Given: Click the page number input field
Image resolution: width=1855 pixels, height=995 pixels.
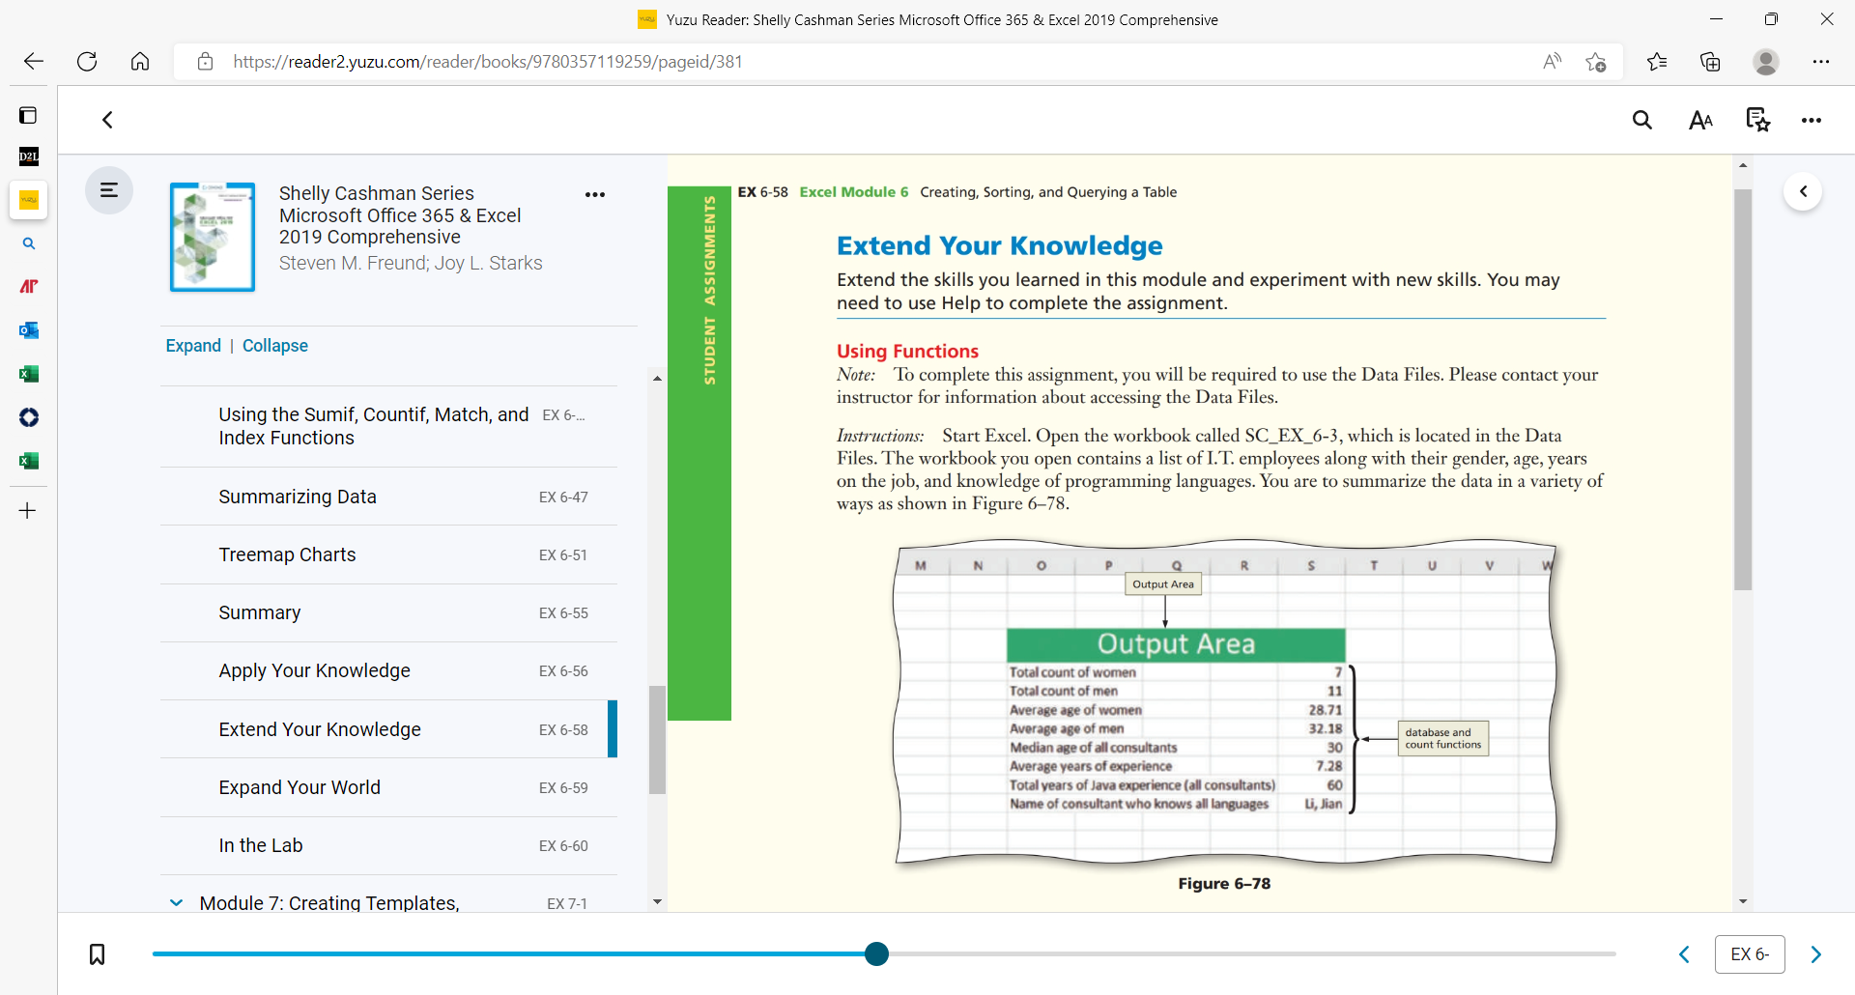Looking at the screenshot, I should pos(1750,954).
